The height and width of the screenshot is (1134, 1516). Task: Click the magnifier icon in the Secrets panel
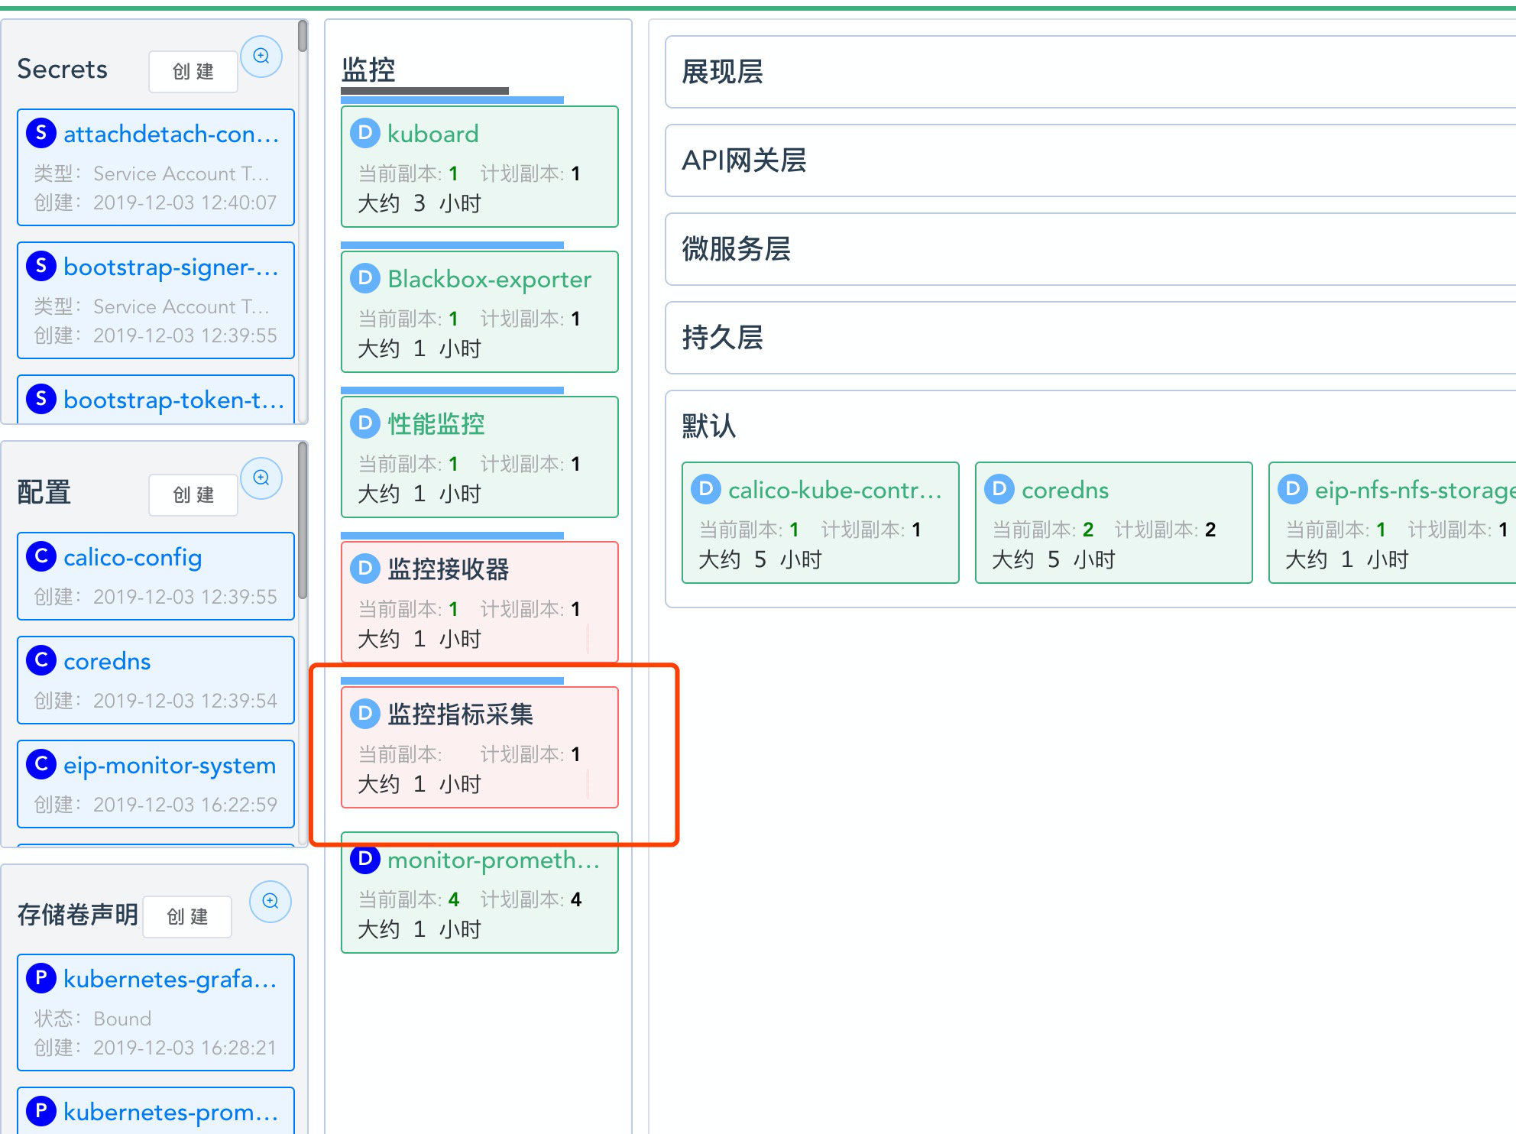(261, 56)
